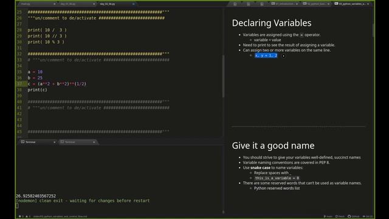This screenshot has height=219, width=389.
Task: Place cursor on 'print( 10 % 3 )' line
Action: point(46,42)
